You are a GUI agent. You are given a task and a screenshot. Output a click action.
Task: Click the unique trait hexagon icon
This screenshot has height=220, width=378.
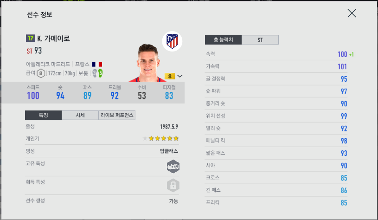coord(173,167)
